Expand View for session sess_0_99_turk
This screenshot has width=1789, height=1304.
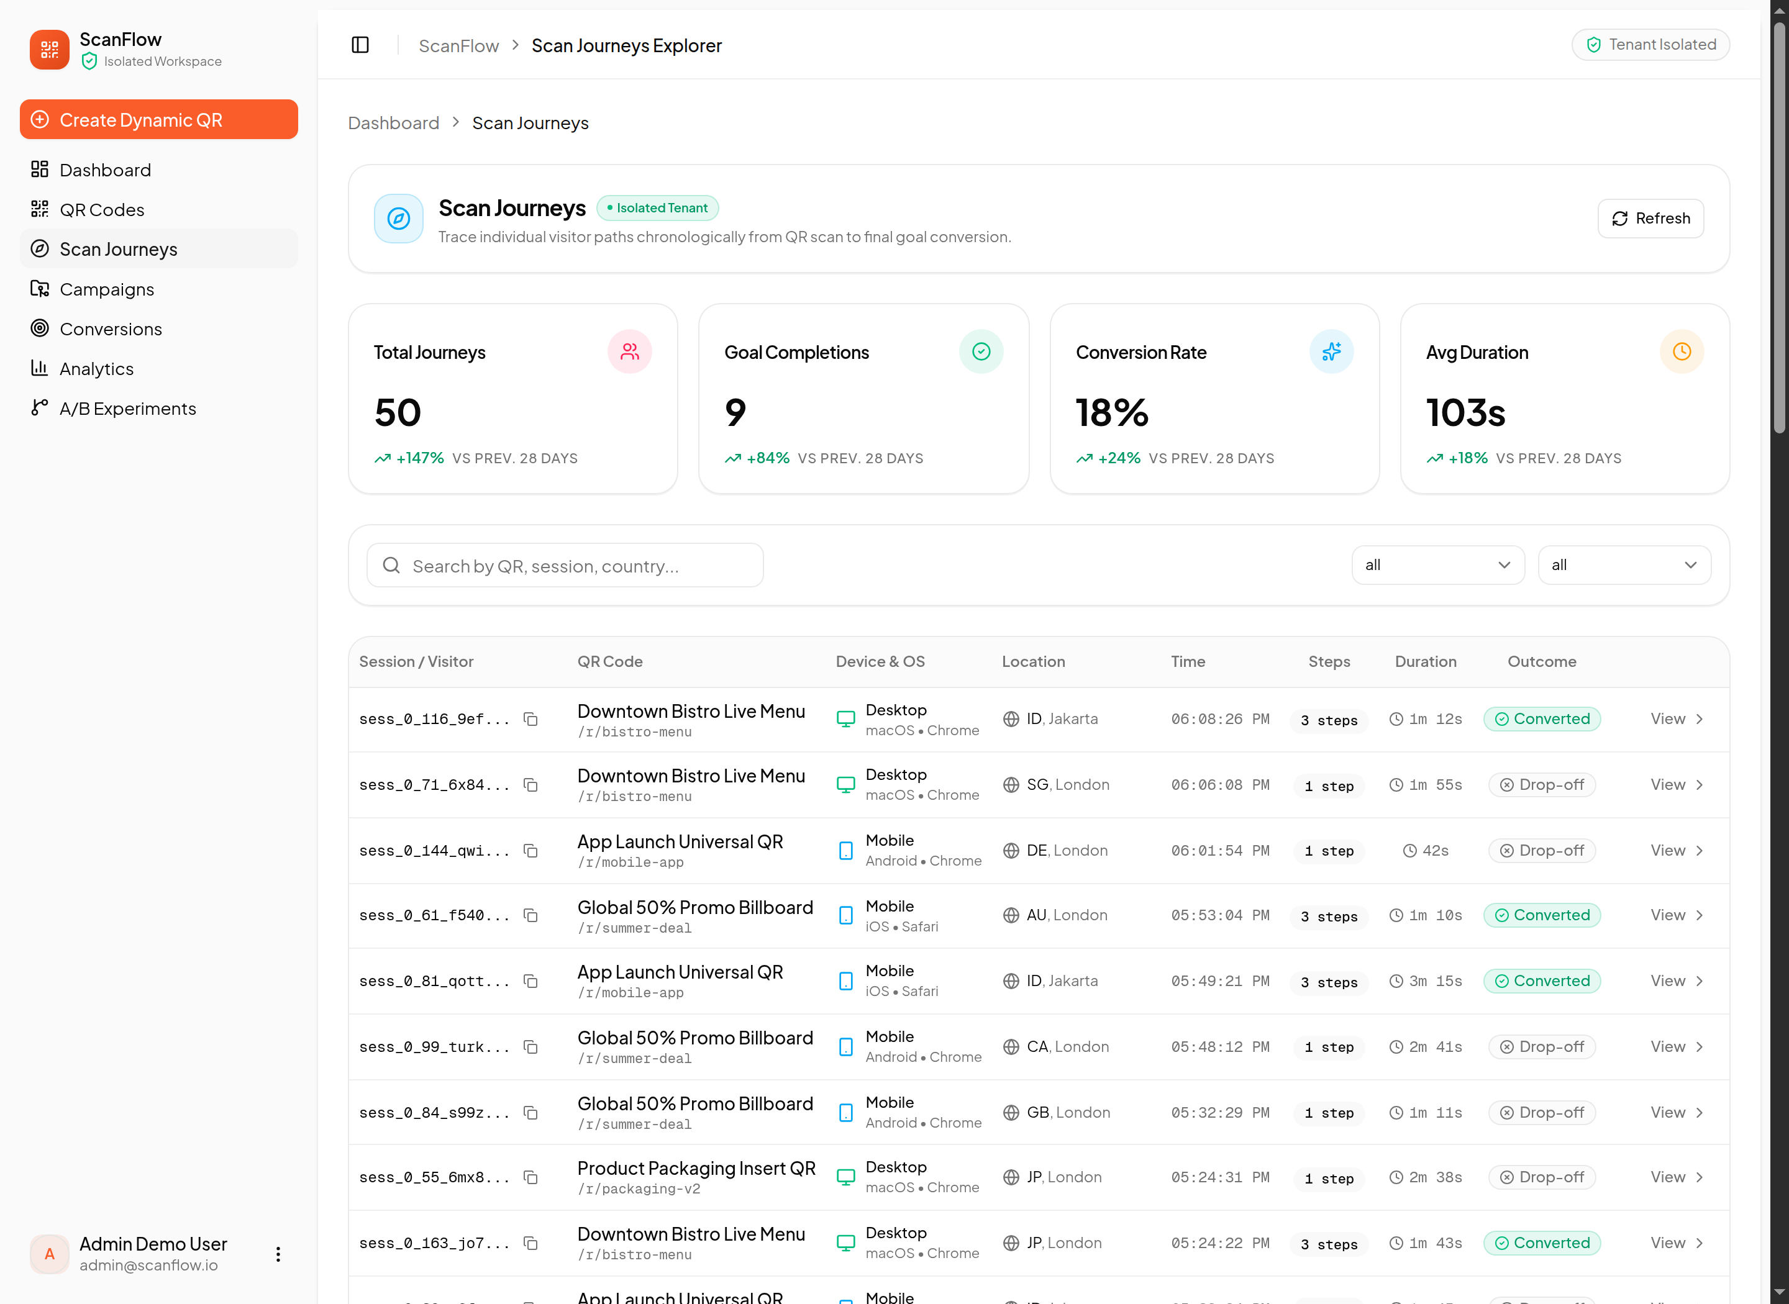click(x=1677, y=1047)
